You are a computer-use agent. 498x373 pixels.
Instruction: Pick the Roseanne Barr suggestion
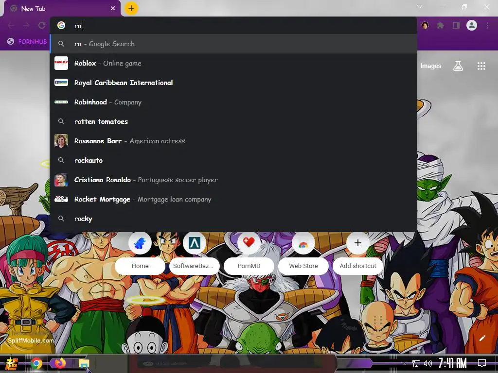pos(233,141)
